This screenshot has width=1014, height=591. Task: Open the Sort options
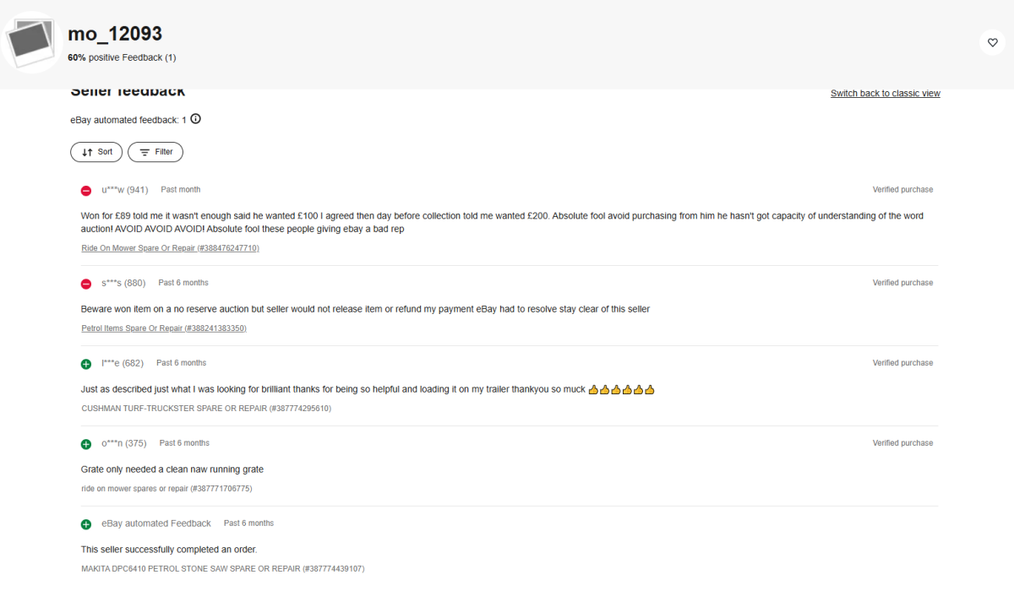pos(96,152)
